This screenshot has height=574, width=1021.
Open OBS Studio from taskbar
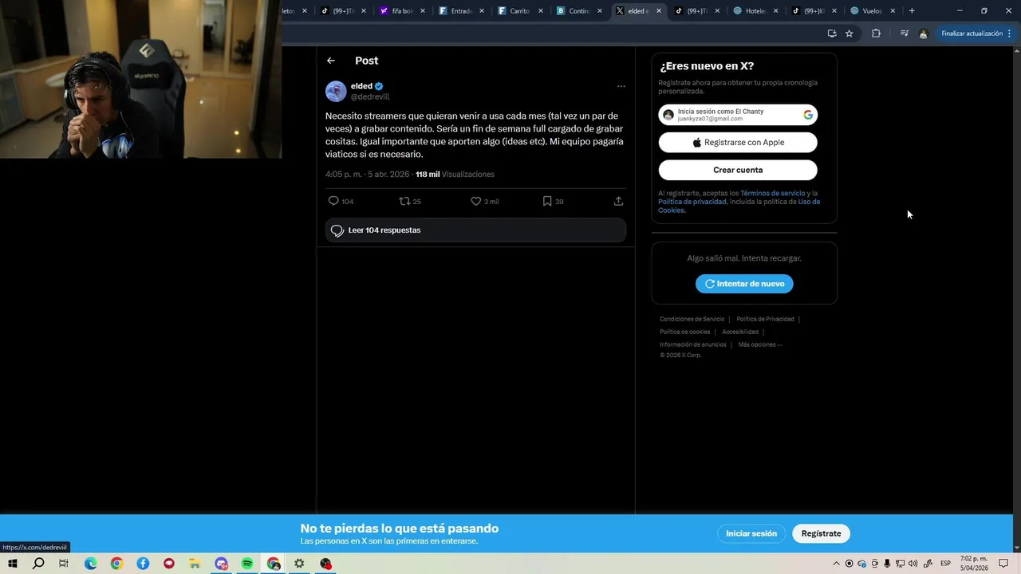pyautogui.click(x=325, y=564)
